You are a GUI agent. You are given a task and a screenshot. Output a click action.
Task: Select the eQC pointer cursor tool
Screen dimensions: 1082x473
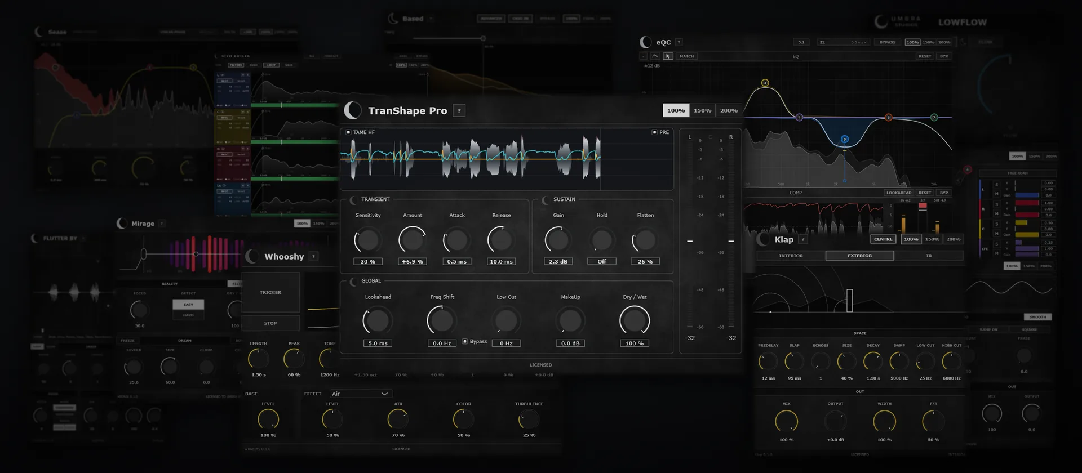click(x=668, y=56)
